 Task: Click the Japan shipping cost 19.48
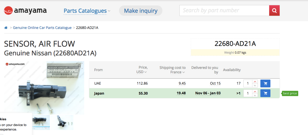[x=181, y=93]
